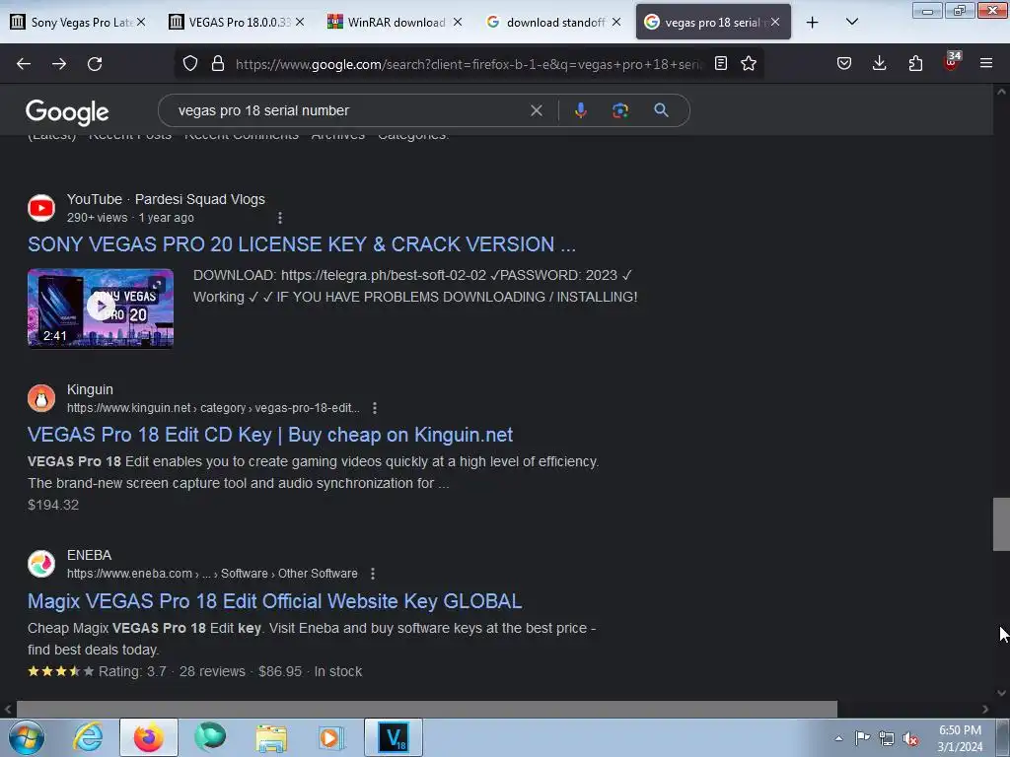Click the kinguin.net breadcrumb URL
The height and width of the screenshot is (757, 1010).
213,408
